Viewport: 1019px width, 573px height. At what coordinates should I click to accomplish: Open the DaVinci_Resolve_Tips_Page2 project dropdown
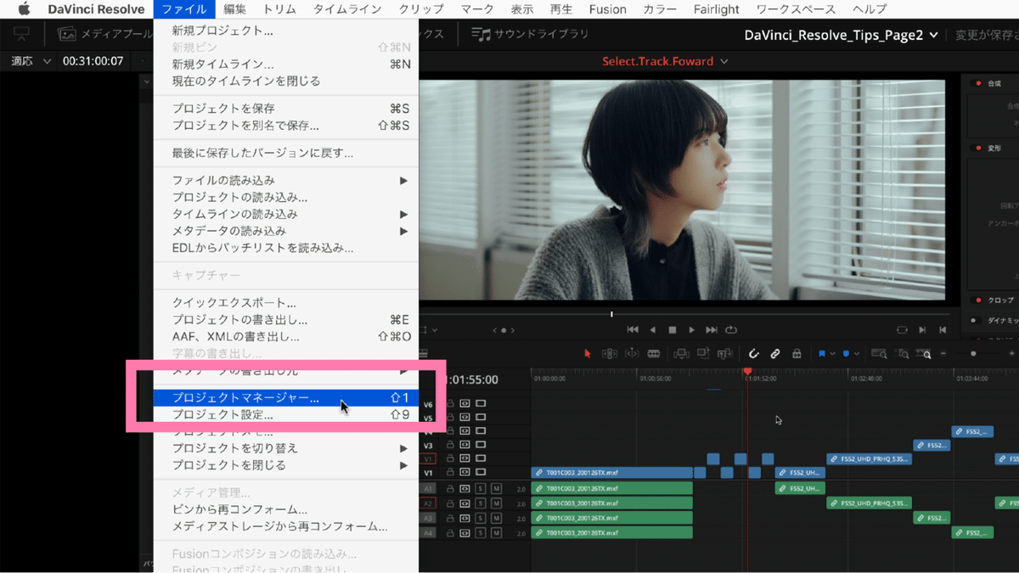pos(934,35)
